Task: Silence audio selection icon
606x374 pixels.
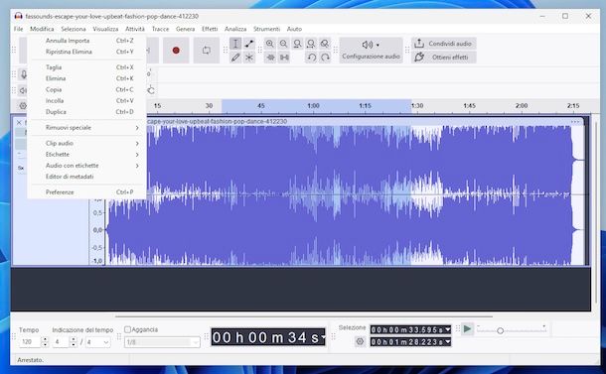Action: pyautogui.click(x=284, y=58)
